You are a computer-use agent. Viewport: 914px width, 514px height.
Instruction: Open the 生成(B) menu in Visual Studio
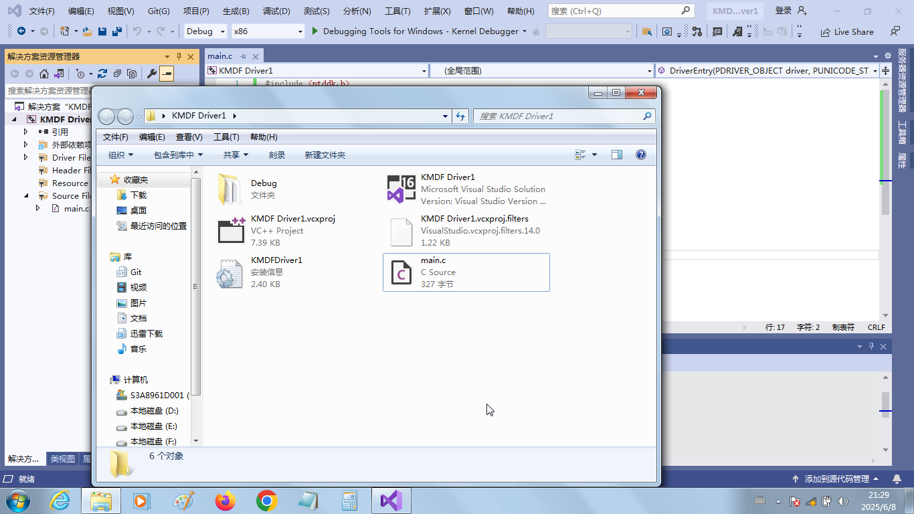coord(236,11)
